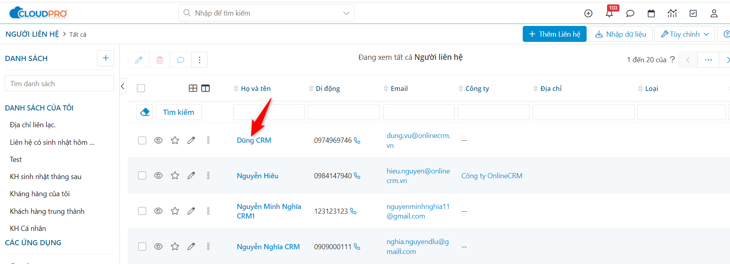Click the eraser clear-filter icon
This screenshot has height=264, width=730.
coord(145,112)
